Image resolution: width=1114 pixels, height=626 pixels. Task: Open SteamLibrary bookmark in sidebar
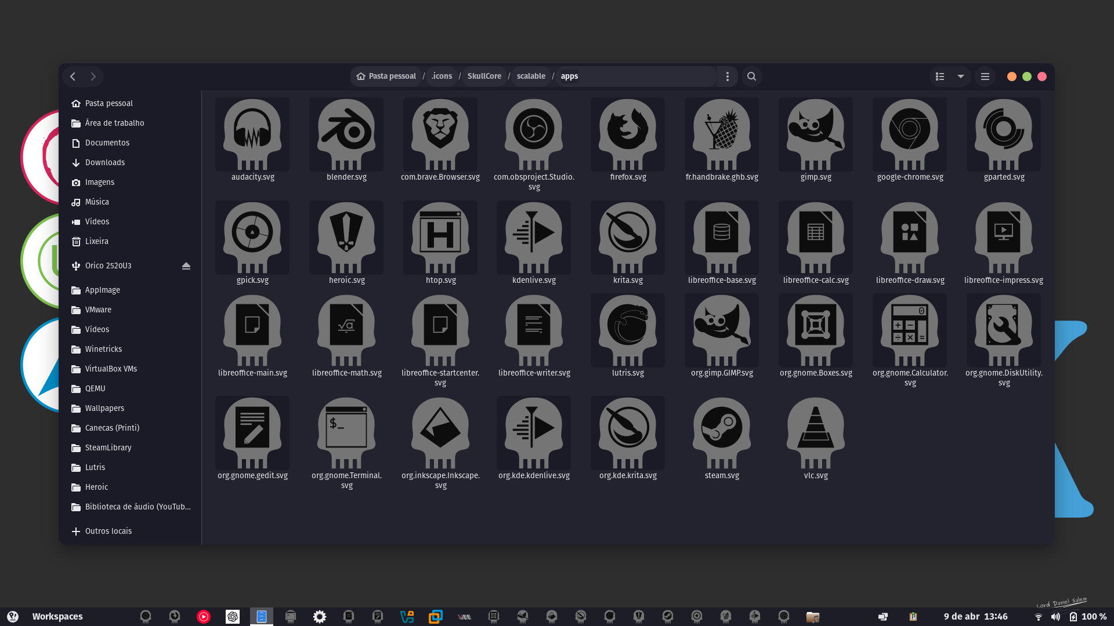(x=131, y=447)
